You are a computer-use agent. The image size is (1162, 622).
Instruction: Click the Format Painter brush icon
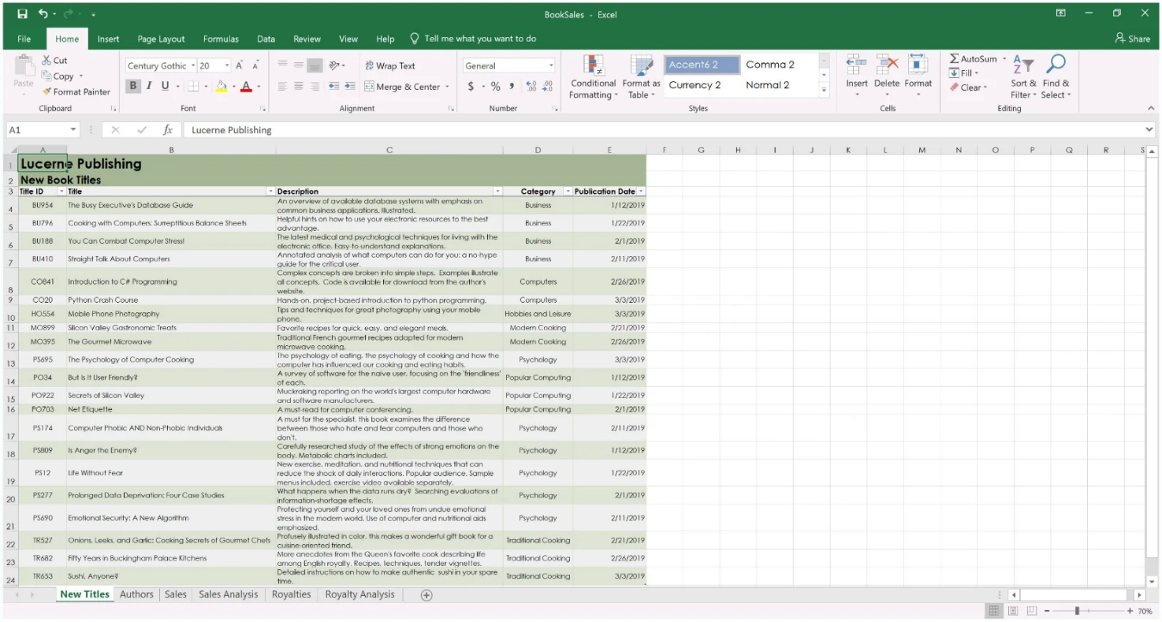coord(47,92)
